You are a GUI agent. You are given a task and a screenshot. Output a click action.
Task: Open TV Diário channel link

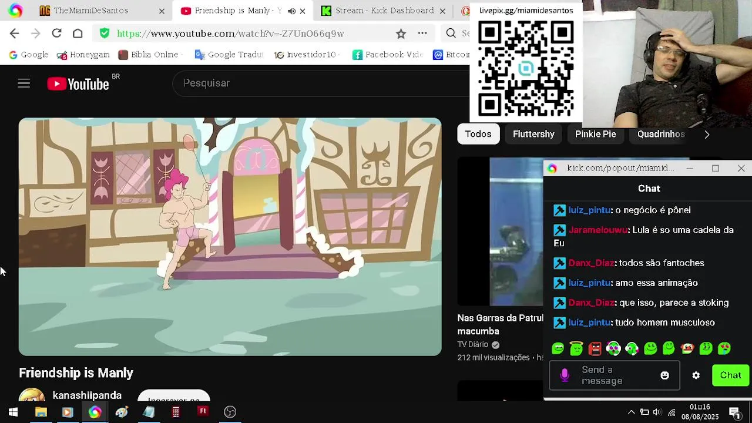473,344
